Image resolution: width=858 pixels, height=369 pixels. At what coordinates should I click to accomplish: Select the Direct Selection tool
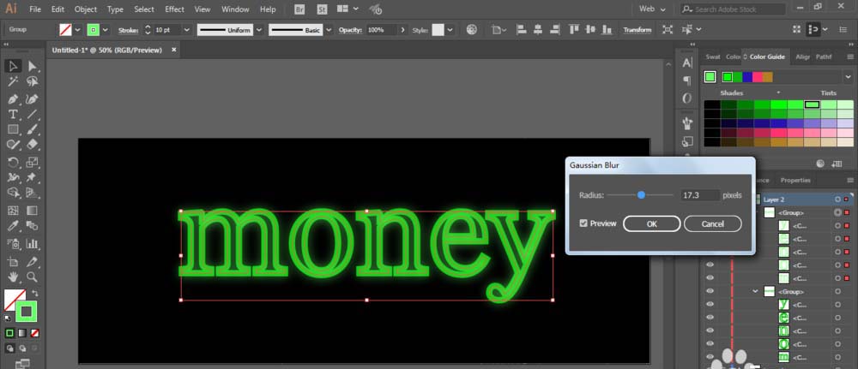[x=33, y=66]
